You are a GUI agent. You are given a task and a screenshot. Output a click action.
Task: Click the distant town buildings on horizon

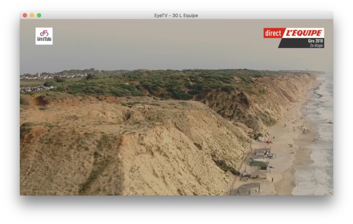coord(55,75)
